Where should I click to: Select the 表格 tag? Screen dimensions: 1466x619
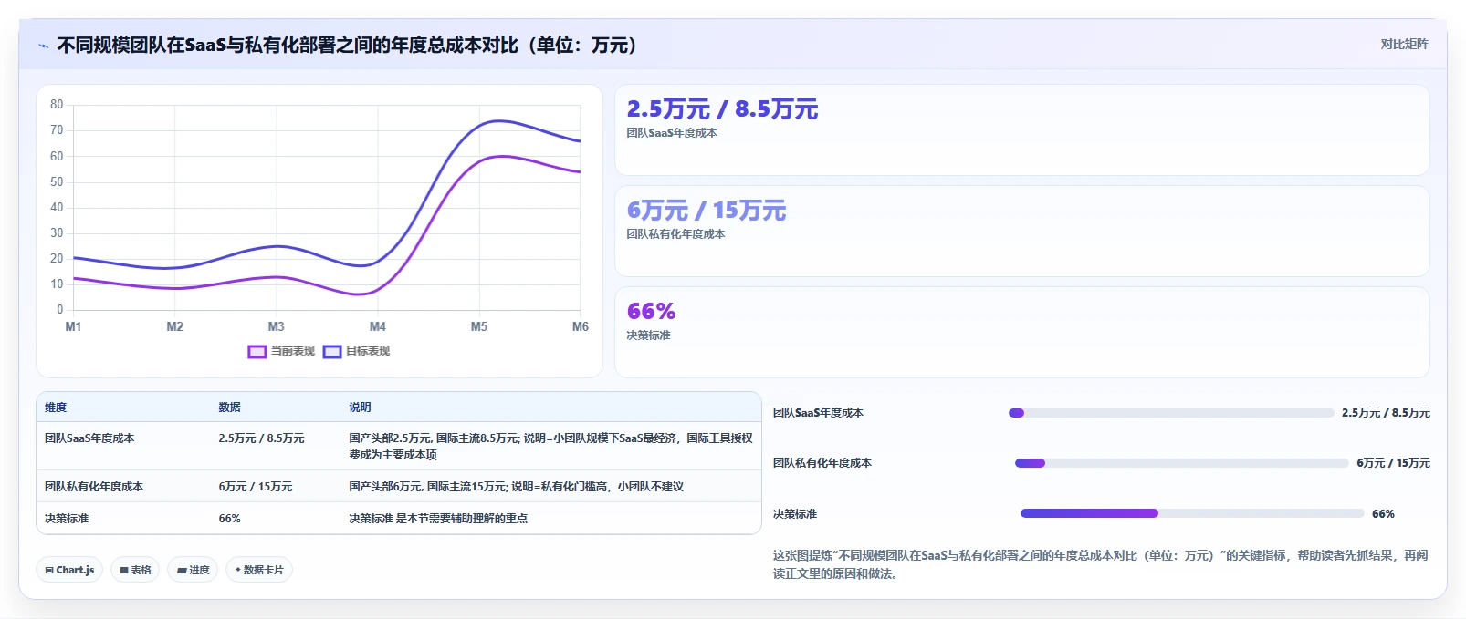[135, 570]
